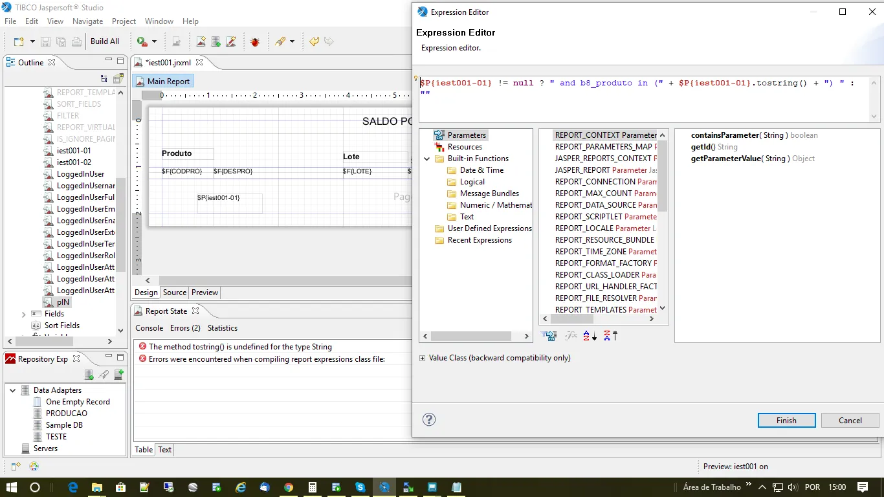This screenshot has height=497, width=884.
Task: Expand the Value Class section
Action: tap(423, 358)
